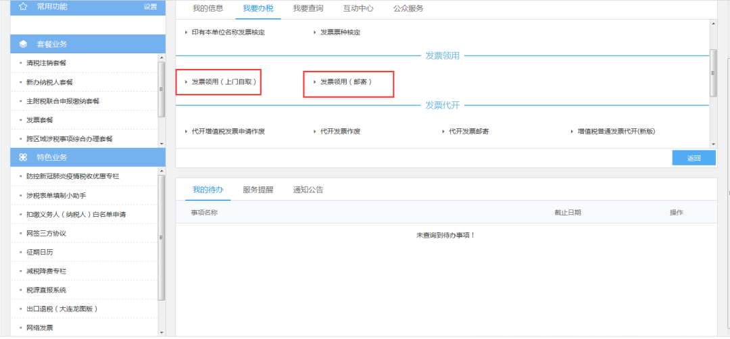Open 扣缴义务人（纳税人）白名单申请

click(x=76, y=214)
